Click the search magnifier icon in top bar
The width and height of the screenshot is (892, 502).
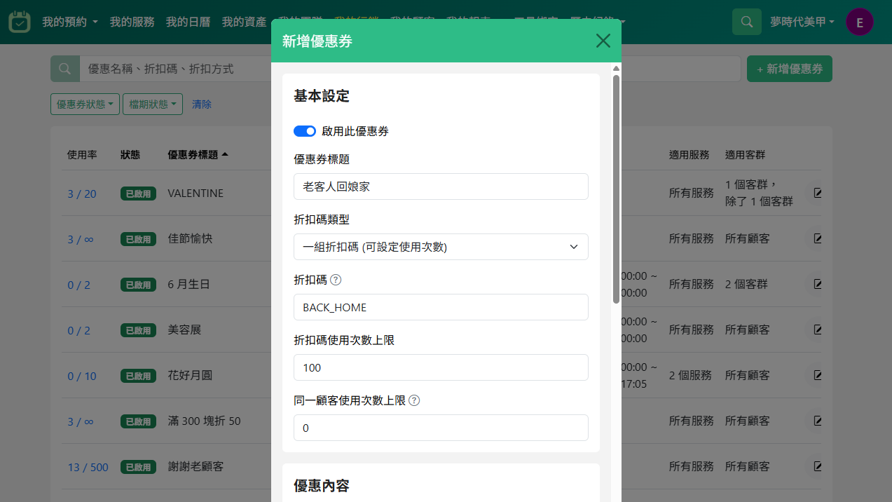[x=746, y=22]
